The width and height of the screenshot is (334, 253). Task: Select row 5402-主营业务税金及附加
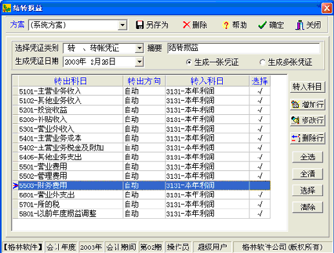coord(141,148)
